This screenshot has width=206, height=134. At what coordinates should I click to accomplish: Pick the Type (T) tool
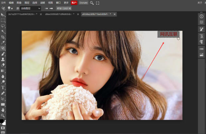(x=3, y=87)
